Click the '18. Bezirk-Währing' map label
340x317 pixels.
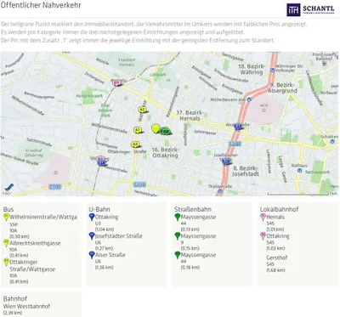(252, 69)
